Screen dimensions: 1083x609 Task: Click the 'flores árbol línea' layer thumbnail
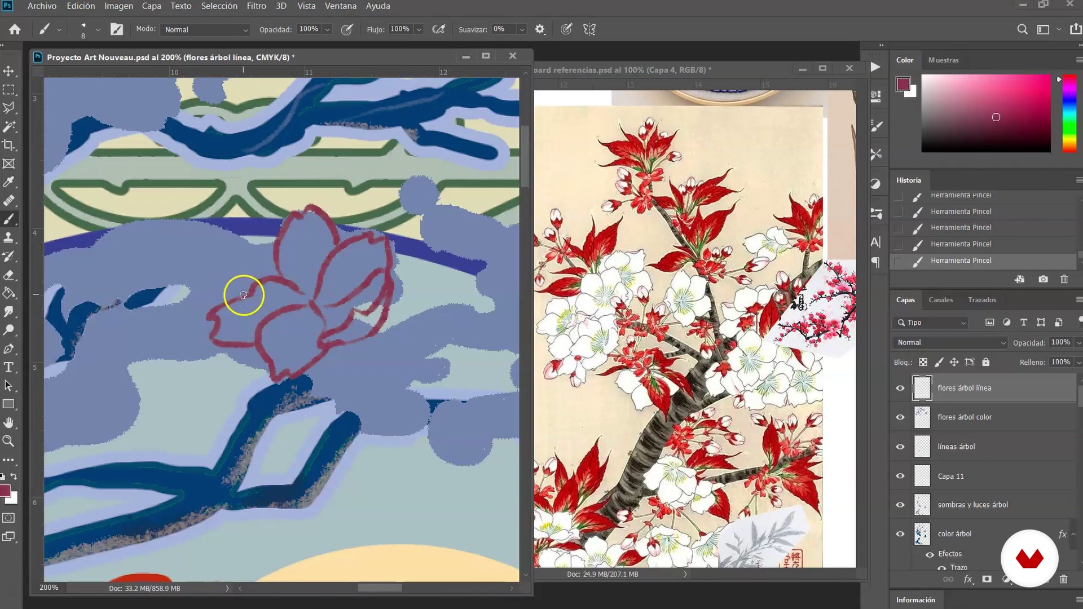pos(922,388)
